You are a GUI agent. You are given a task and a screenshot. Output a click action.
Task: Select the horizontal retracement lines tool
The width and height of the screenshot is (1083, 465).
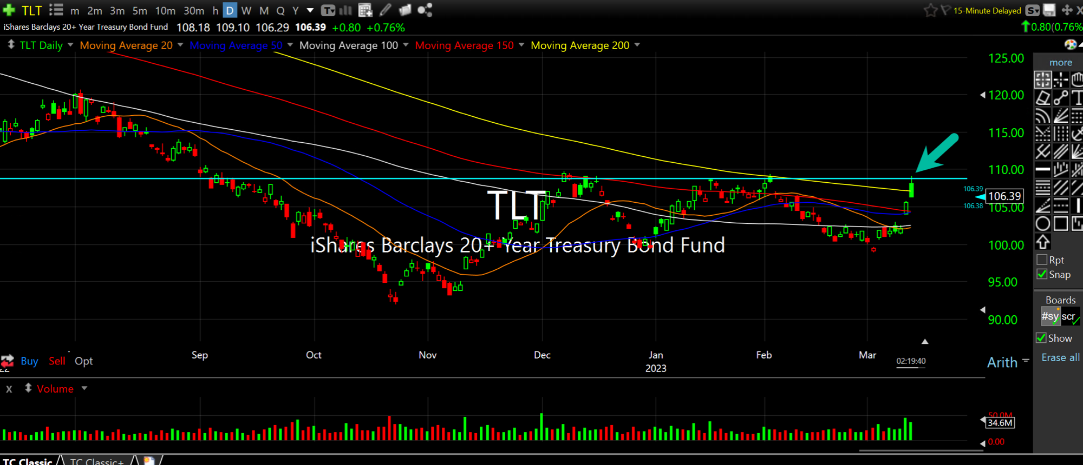coord(1042,187)
